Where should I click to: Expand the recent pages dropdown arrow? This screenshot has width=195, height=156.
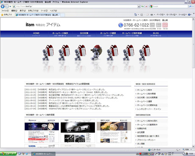click(10, 6)
